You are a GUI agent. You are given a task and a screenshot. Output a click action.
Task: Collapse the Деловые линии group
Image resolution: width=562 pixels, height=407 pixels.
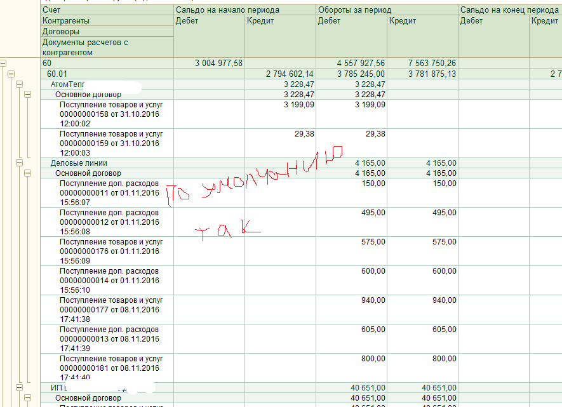tap(19, 163)
